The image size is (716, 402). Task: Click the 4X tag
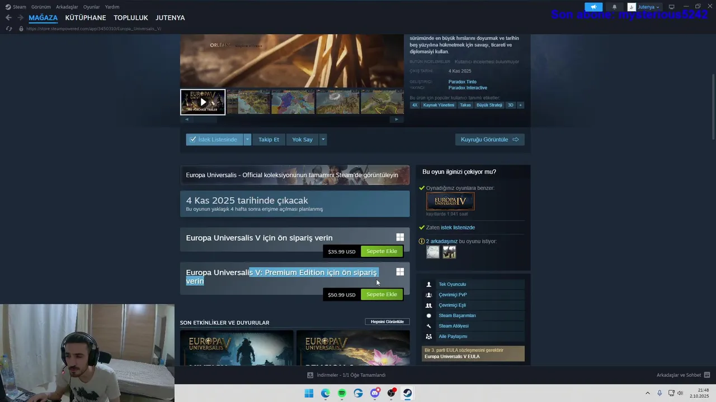(414, 105)
